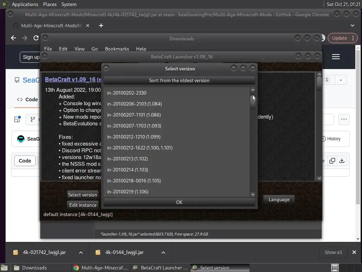Select version in-20100206-2103 (1.084)
The width and height of the screenshot is (362, 272).
pyautogui.click(x=177, y=104)
